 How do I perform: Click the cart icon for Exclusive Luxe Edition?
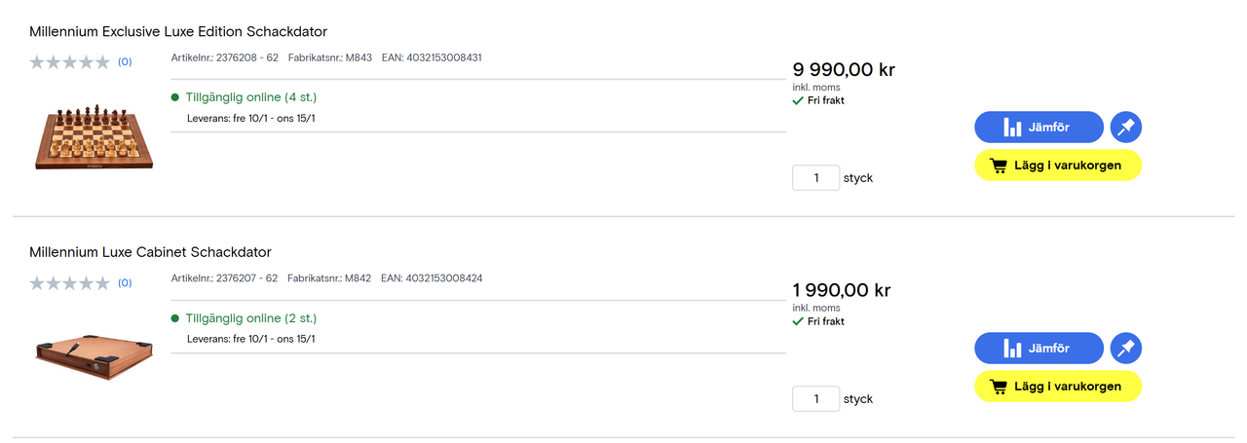999,166
